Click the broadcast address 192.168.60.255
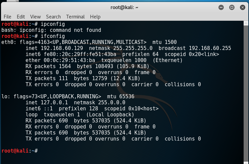Viewport: 249px width, 164px height. pos(210,48)
